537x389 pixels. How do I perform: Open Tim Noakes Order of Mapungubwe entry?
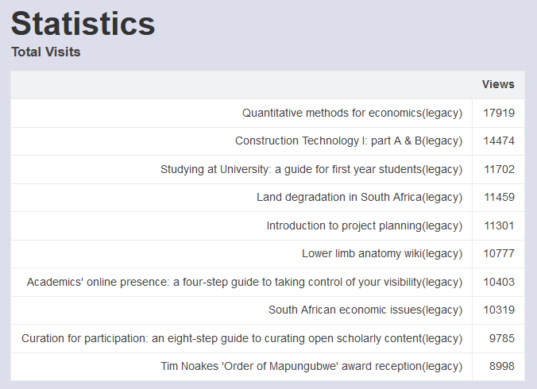tap(311, 367)
